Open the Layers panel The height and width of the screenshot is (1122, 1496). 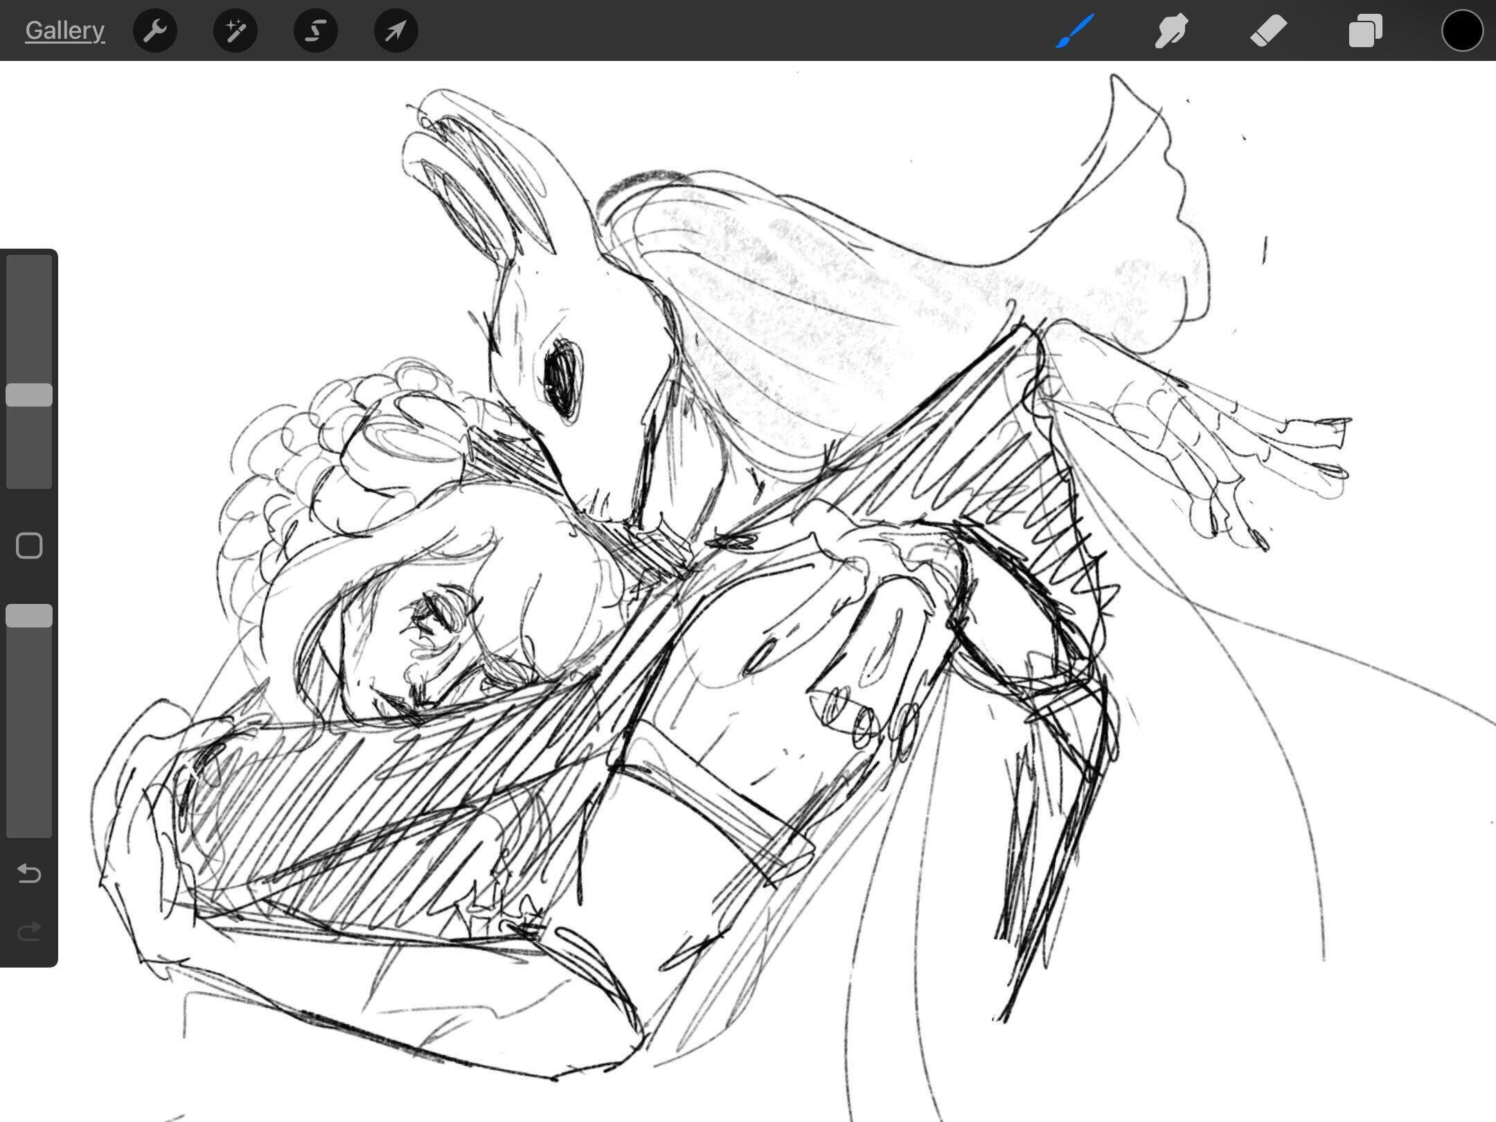coord(1365,30)
